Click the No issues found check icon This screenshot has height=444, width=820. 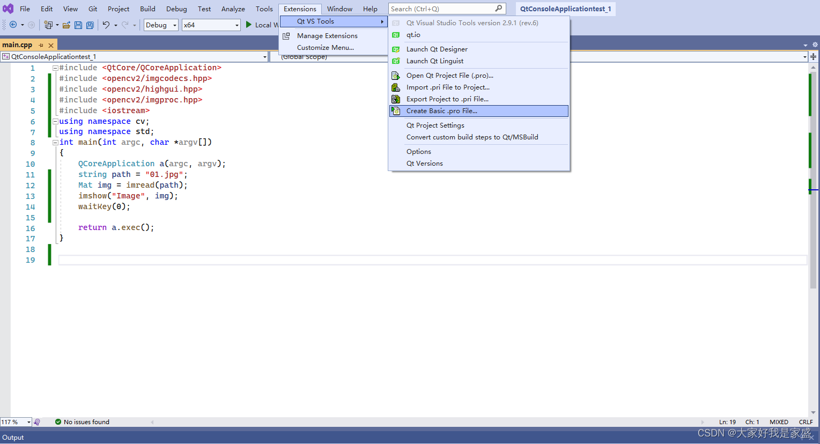[x=58, y=422]
